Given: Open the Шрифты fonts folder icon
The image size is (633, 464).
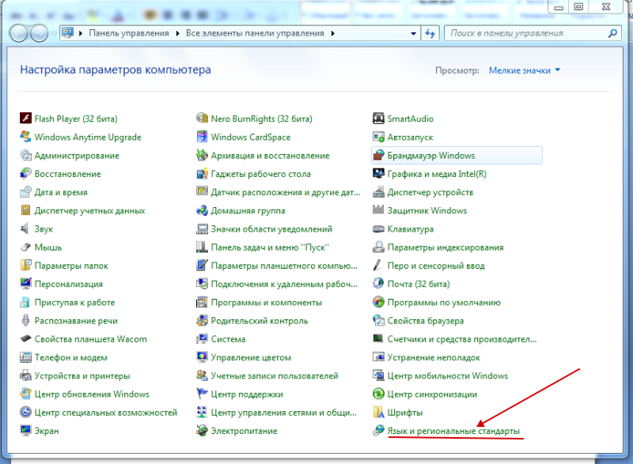Looking at the screenshot, I should (x=378, y=412).
